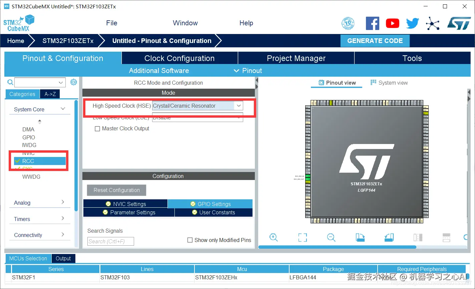The image size is (475, 289).
Task: Click the STM32CubeMX logo
Action: (x=19, y=23)
